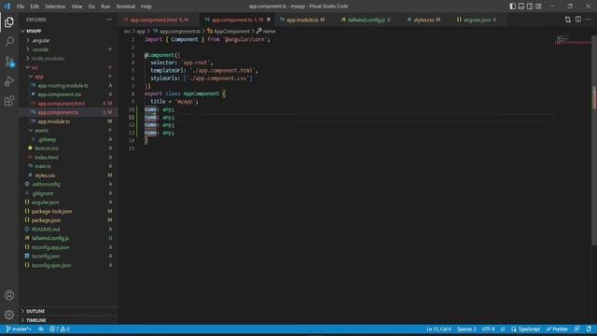This screenshot has width=597, height=336.
Task: Open the Go menu
Action: [x=91, y=7]
